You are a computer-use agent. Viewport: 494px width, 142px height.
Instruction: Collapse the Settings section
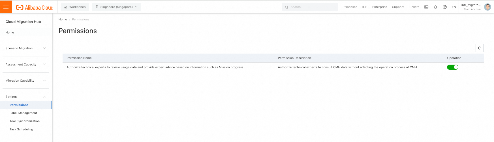click(26, 97)
